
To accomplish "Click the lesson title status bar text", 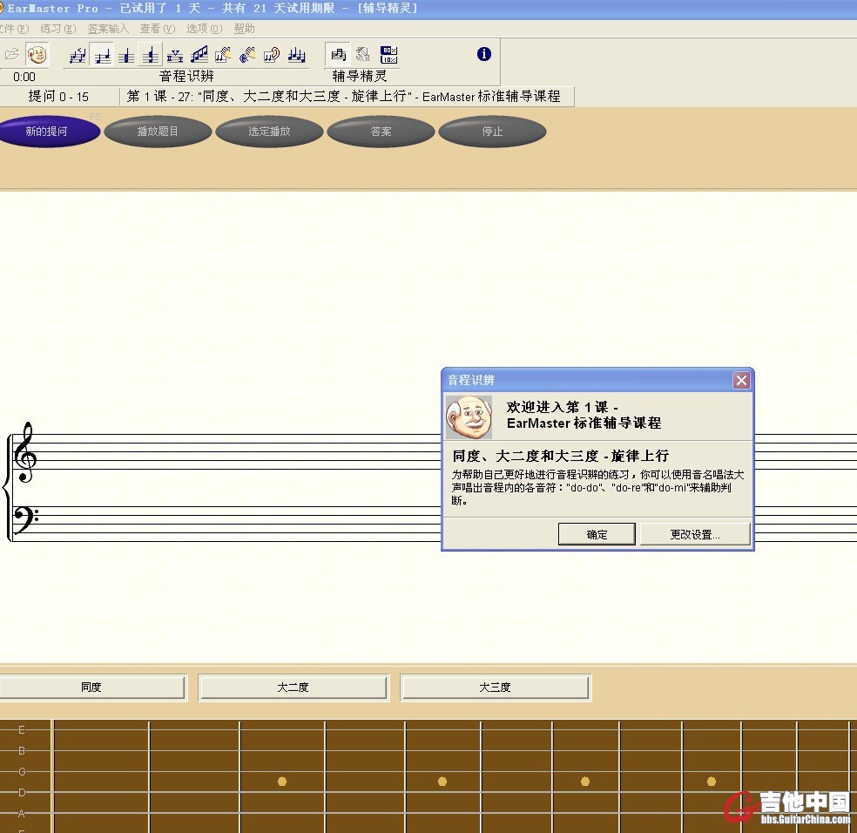I will point(343,96).
